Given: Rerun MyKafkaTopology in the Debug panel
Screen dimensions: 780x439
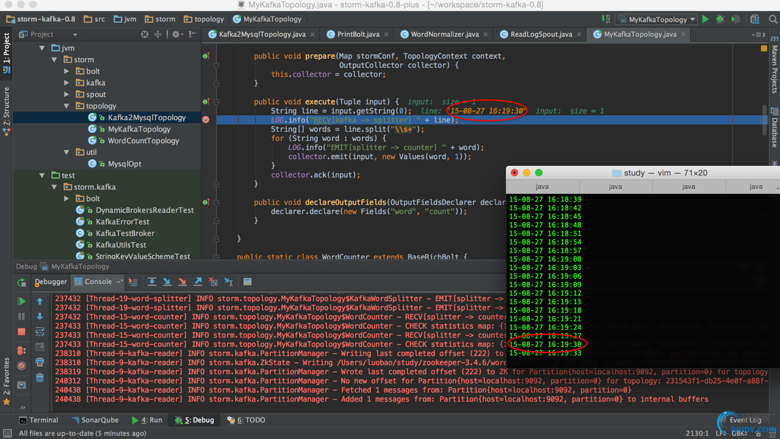Looking at the screenshot, I should point(21,282).
